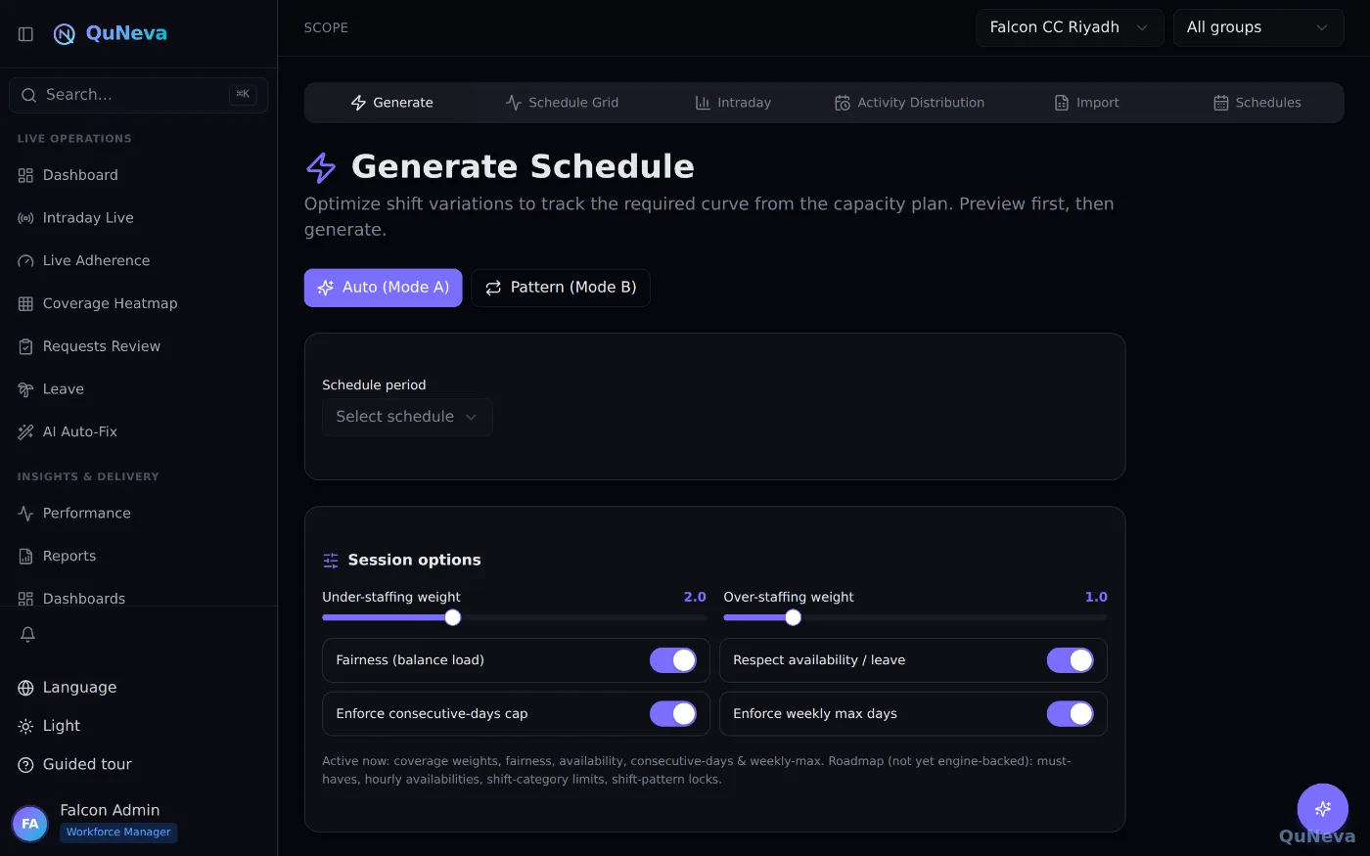Open the floating AI sparkle assistant button
Screen dimensions: 1370x856
click(x=1323, y=809)
